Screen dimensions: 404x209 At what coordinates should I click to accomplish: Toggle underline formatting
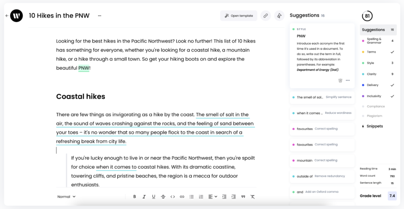153,197
